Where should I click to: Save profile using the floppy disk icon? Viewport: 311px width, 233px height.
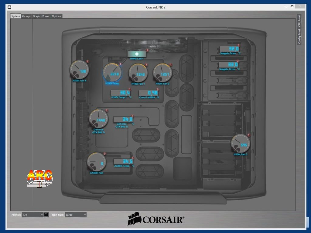46,215
